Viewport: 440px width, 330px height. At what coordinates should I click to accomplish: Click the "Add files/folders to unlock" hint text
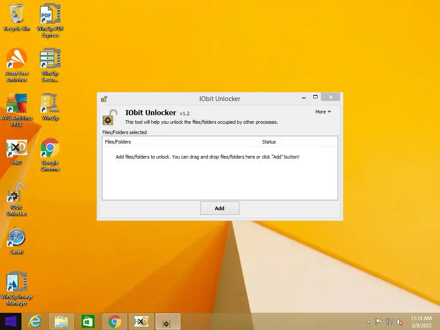coord(208,157)
